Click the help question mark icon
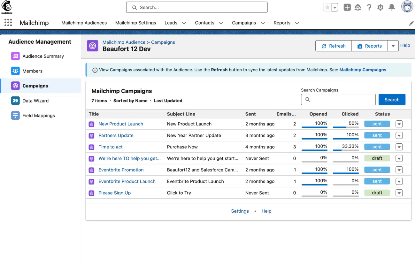This screenshot has width=415, height=264. [x=369, y=7]
